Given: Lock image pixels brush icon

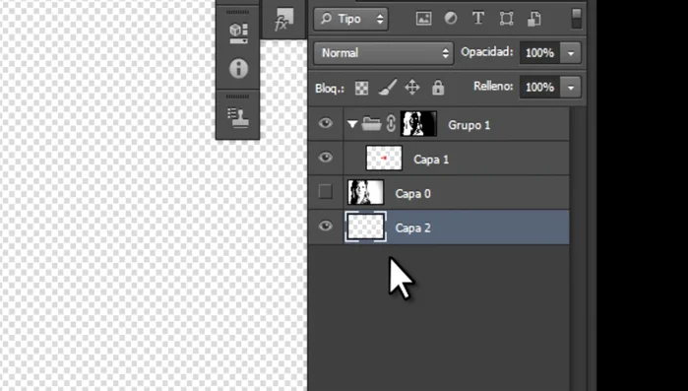Looking at the screenshot, I should click(x=387, y=88).
